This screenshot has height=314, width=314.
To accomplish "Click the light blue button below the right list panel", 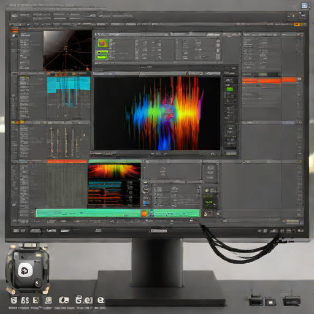I will pos(288,123).
